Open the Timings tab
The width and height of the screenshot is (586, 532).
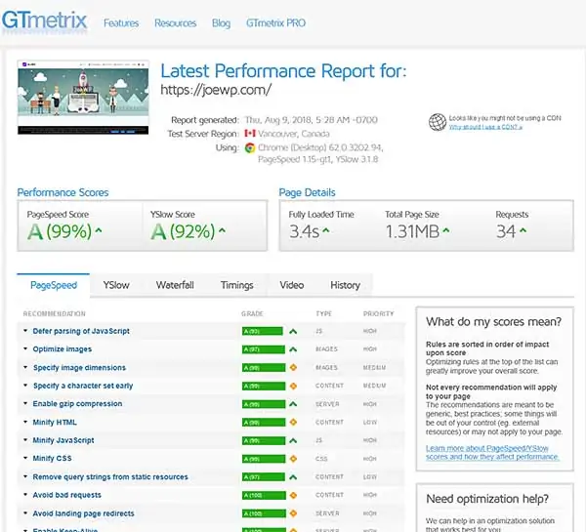tap(237, 285)
